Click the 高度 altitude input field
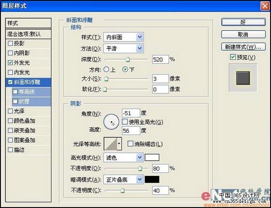This screenshot has width=271, height=208. click(131, 131)
